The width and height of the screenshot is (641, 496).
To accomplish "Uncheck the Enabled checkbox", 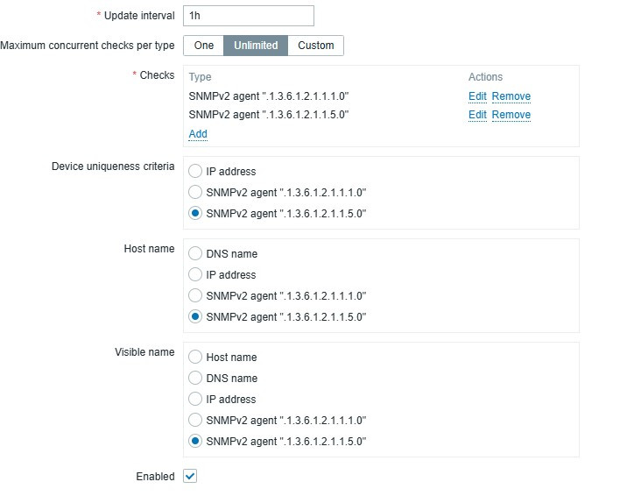I will pos(190,477).
